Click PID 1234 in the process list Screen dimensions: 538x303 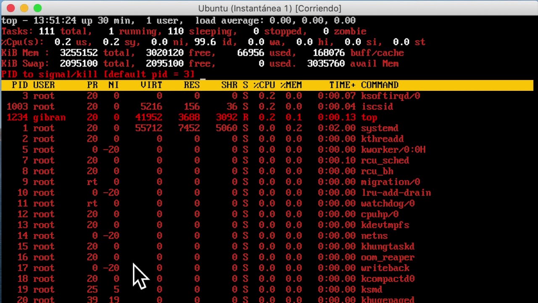pyautogui.click(x=17, y=117)
